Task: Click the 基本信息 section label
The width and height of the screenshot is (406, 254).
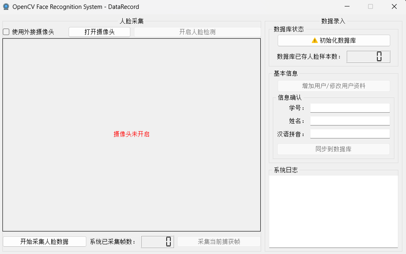Action: point(286,73)
